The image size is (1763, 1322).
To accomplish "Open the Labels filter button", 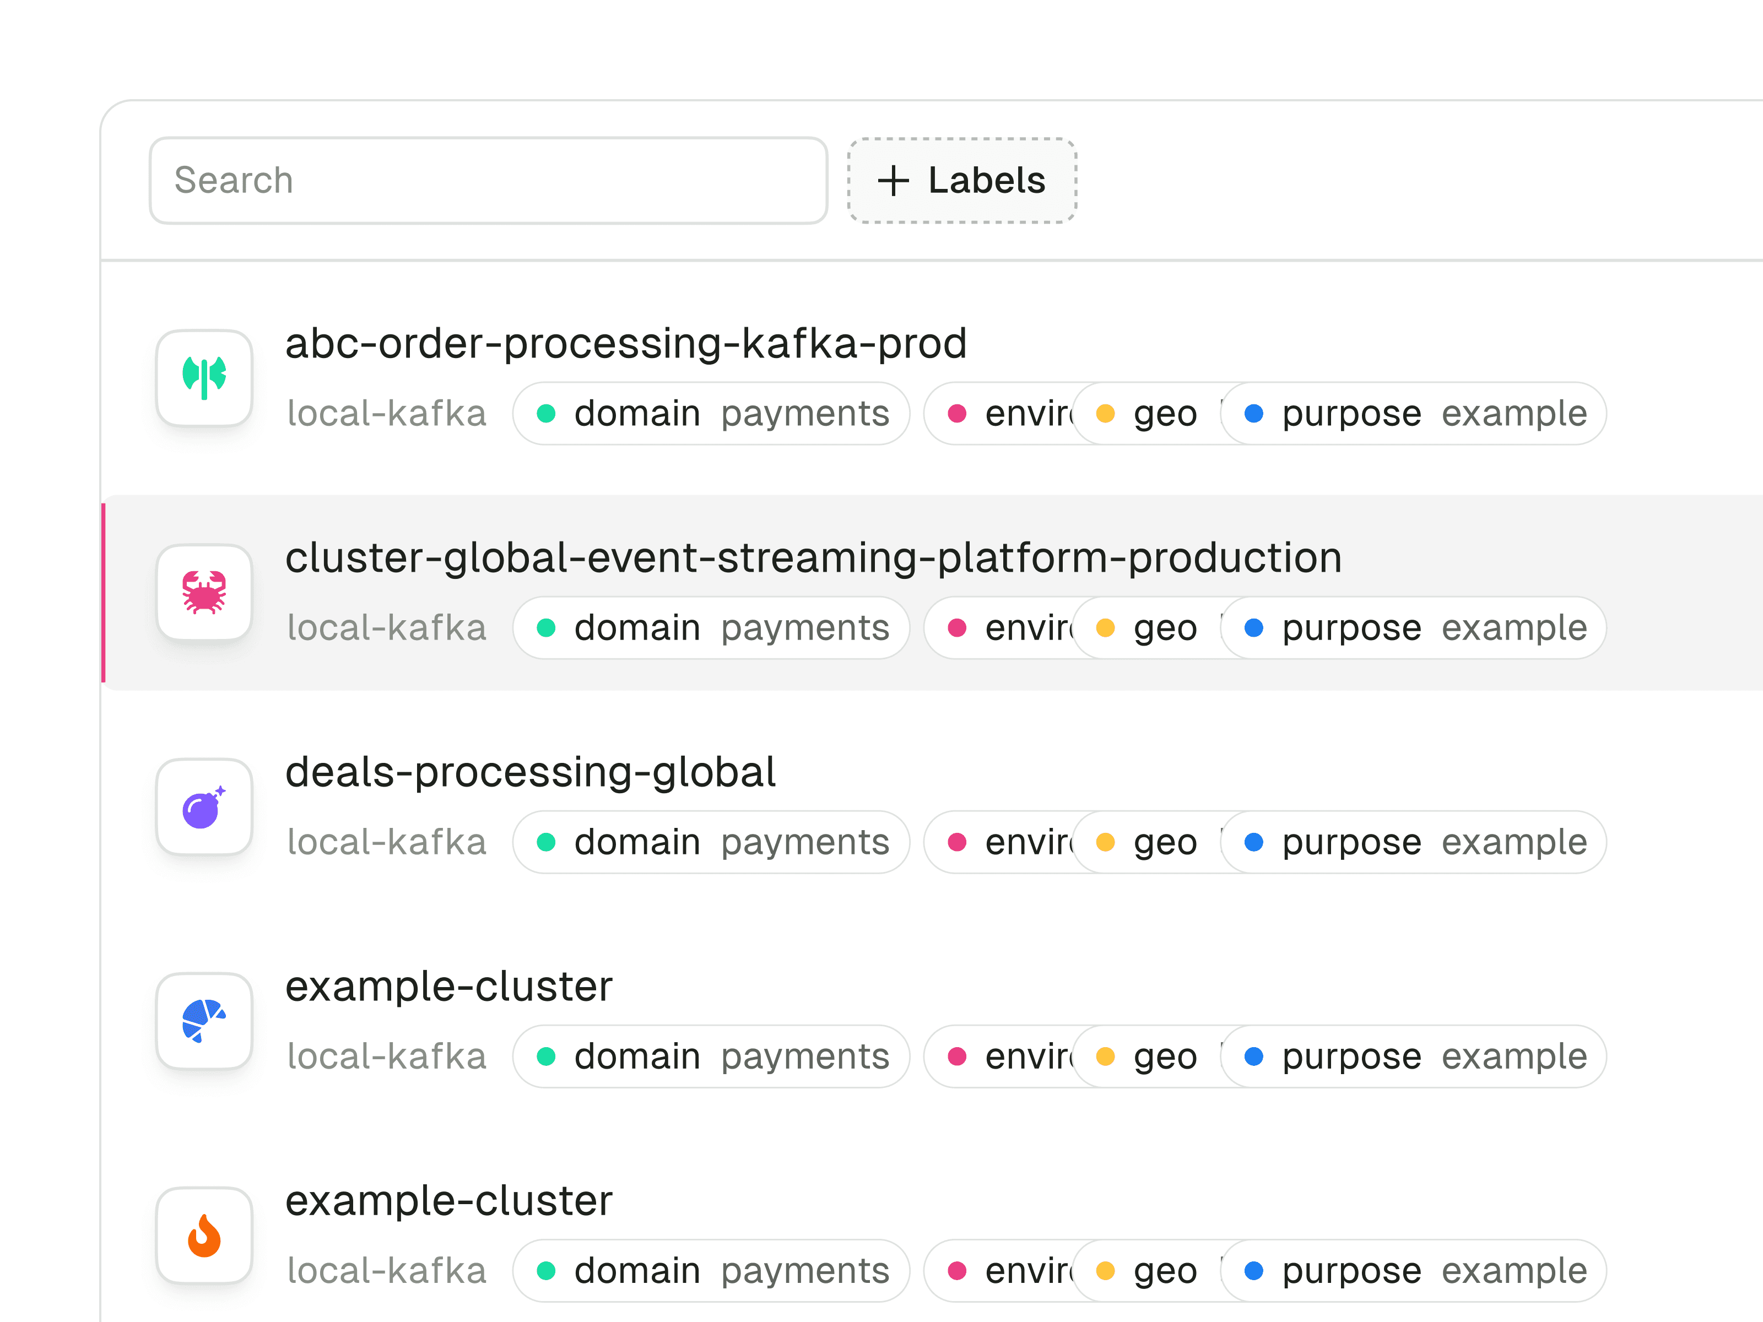I will [x=962, y=181].
